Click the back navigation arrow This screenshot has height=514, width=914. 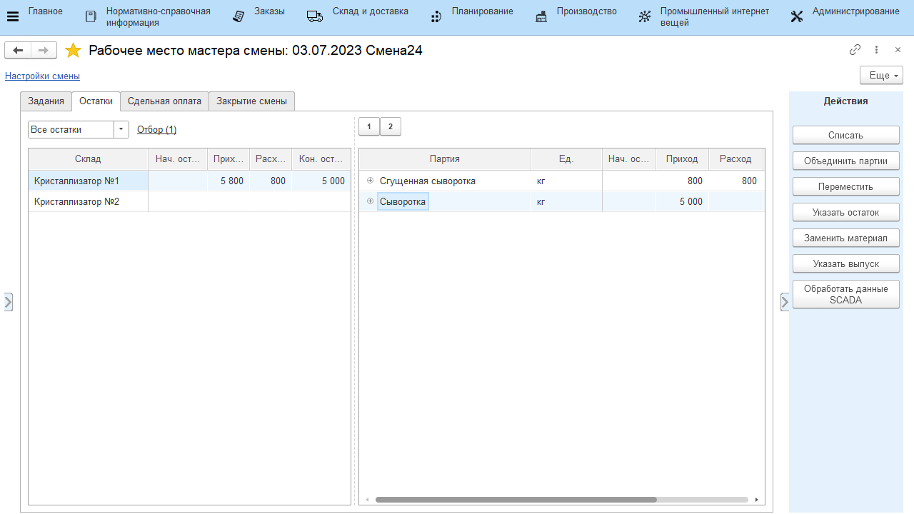coord(18,50)
